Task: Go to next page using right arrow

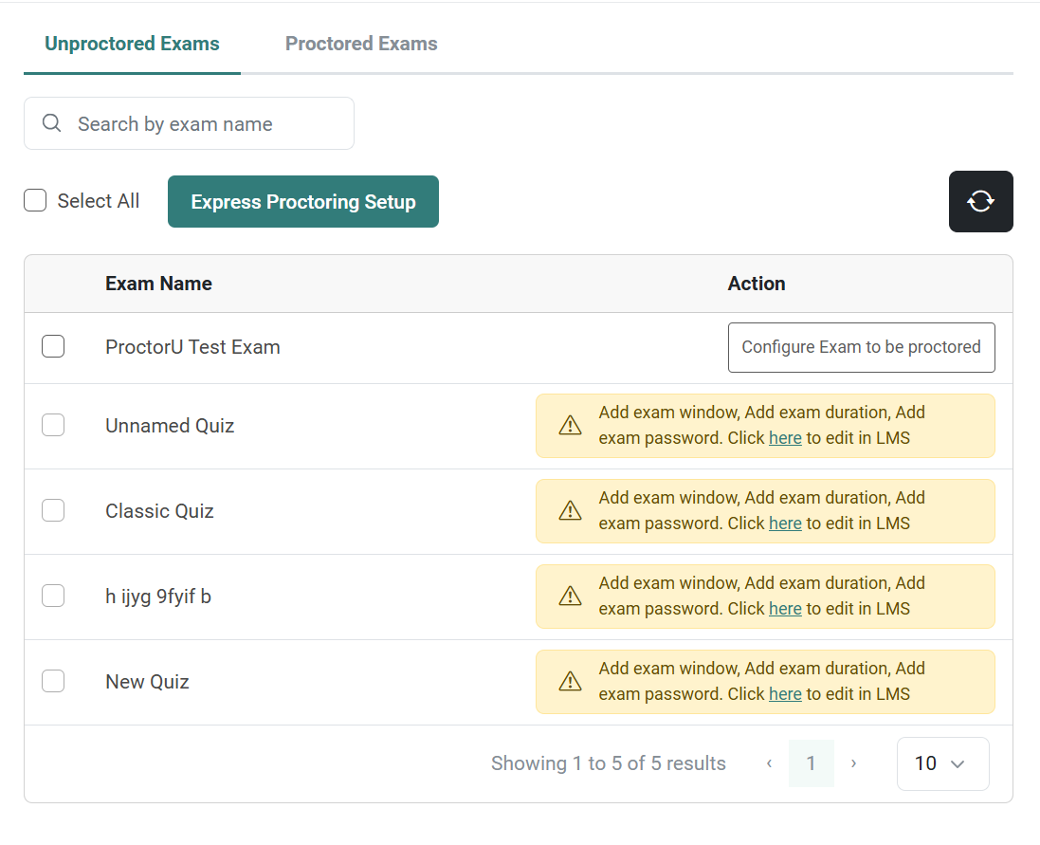Action: (853, 763)
